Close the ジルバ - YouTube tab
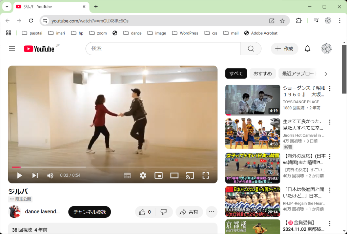347x234 pixels. (x=84, y=7)
